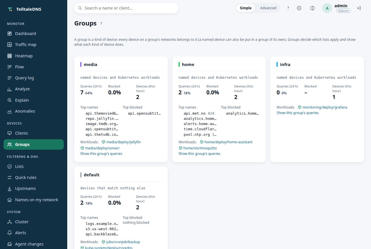
Task: Open the Dashboard icon in sidebar
Action: point(10,34)
